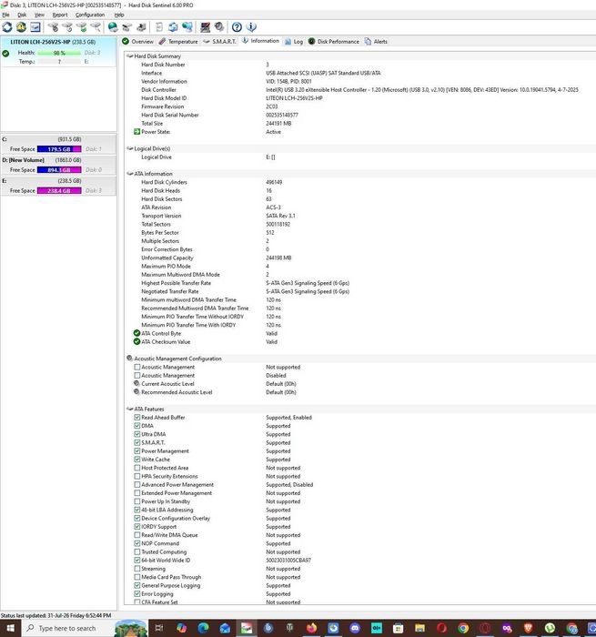Click the disk test icon with green cylinder
Viewport: 596px width, 637px height.
coord(81,27)
